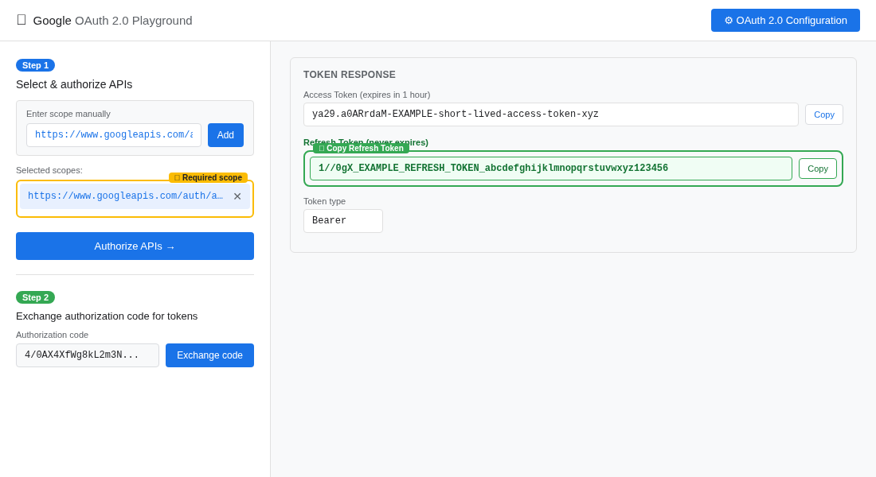Click the Google OAuth 2.0 Playground title

pos(112,21)
